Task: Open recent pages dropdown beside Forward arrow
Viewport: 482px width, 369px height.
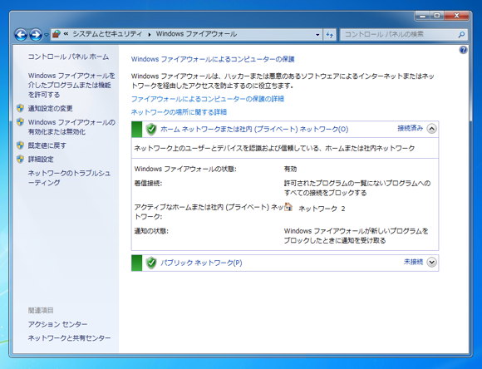Action: tap(47, 35)
